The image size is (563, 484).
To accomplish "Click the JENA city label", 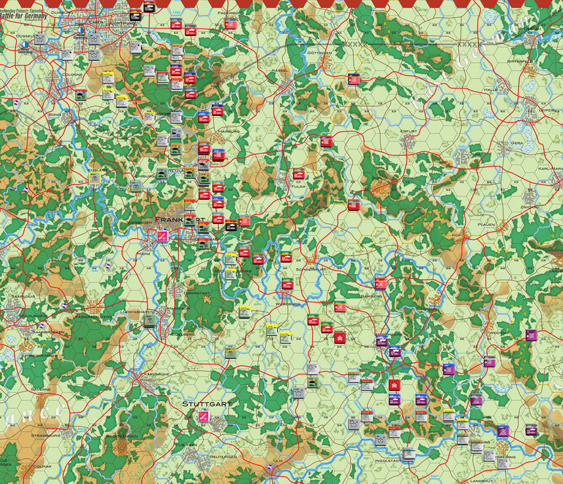I will coord(475,154).
